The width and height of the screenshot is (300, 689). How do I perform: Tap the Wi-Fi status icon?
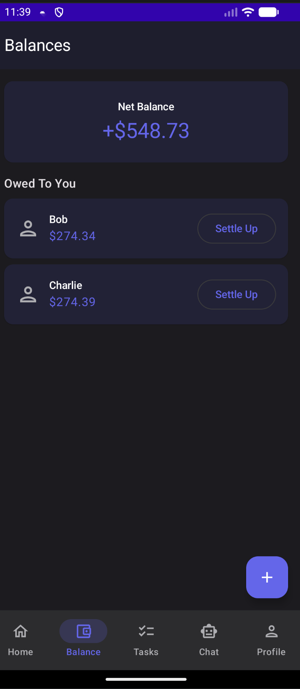pyautogui.click(x=248, y=12)
